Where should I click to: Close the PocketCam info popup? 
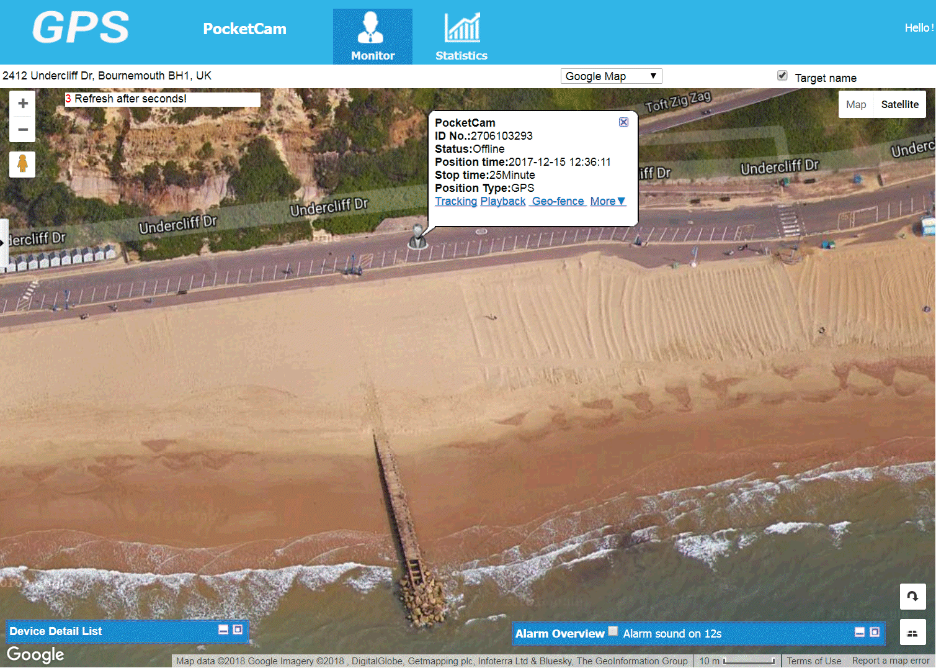(x=623, y=122)
